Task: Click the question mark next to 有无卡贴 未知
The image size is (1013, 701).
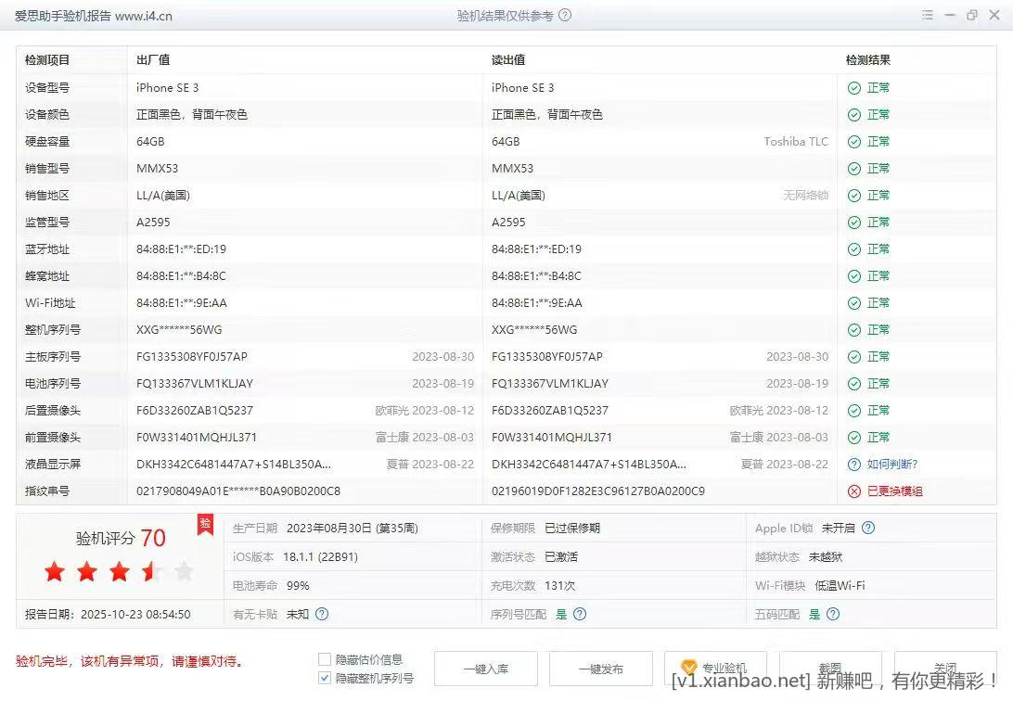Action: (320, 614)
